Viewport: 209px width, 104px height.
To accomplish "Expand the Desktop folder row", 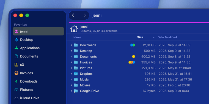I will pos(71,51).
